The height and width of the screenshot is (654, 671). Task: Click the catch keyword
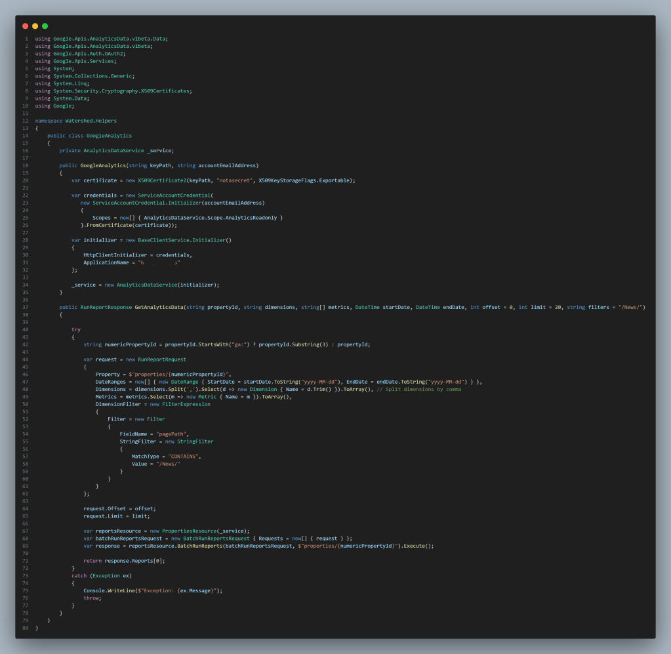click(x=79, y=575)
